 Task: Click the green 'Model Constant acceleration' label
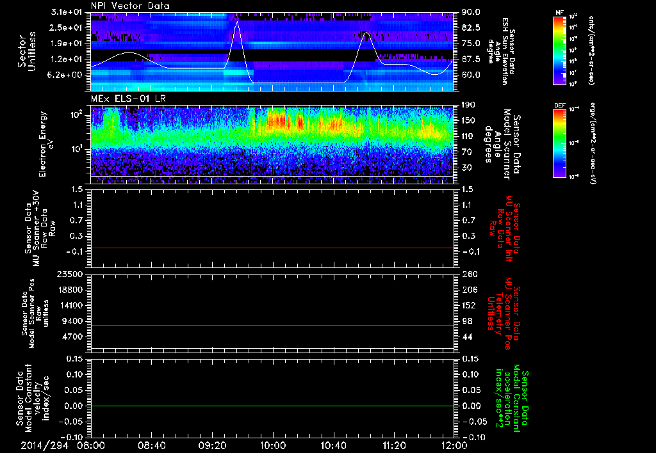(511, 399)
